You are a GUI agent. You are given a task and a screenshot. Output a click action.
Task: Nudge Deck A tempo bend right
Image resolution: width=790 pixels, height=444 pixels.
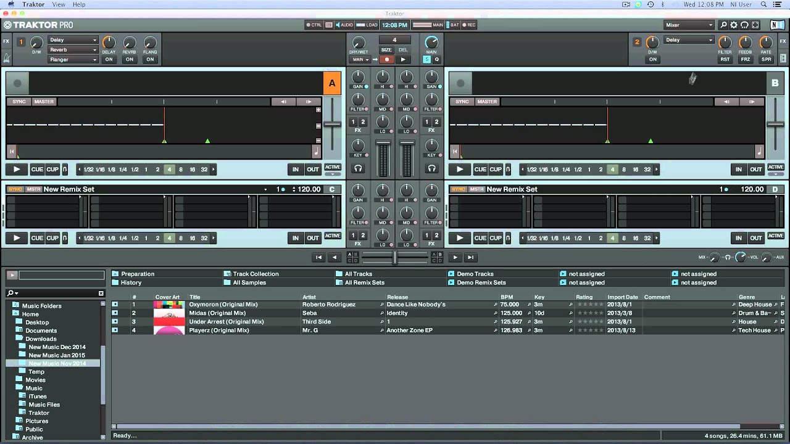pos(309,102)
